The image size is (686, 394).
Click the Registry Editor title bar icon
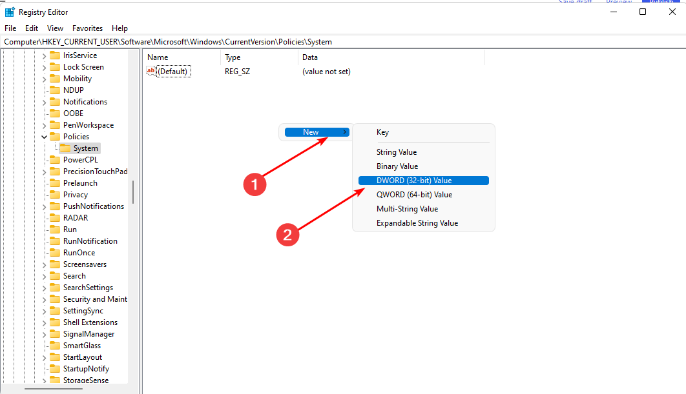[10, 12]
